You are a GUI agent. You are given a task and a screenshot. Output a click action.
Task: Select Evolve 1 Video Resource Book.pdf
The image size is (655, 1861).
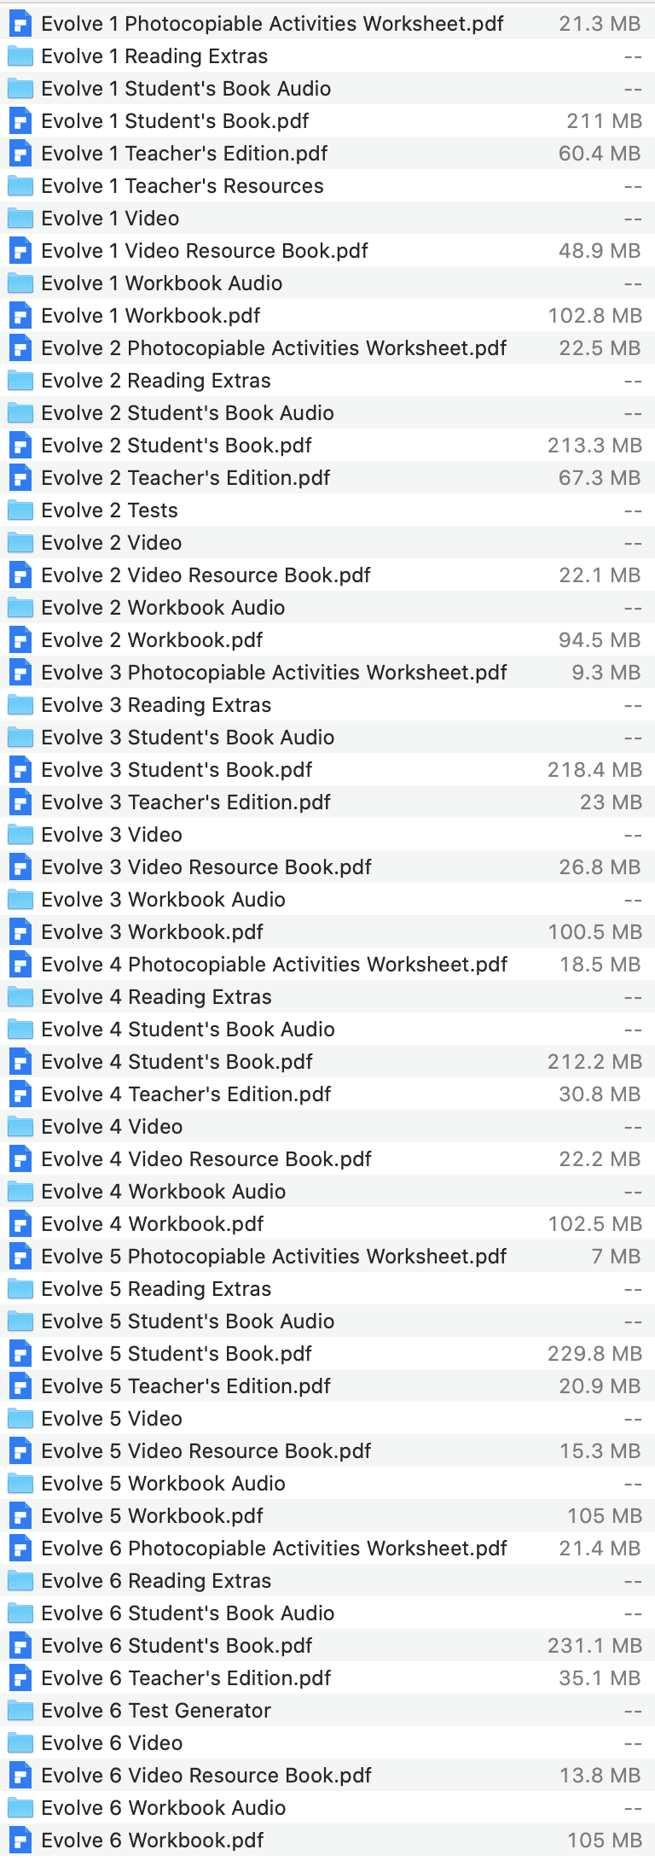(x=205, y=251)
